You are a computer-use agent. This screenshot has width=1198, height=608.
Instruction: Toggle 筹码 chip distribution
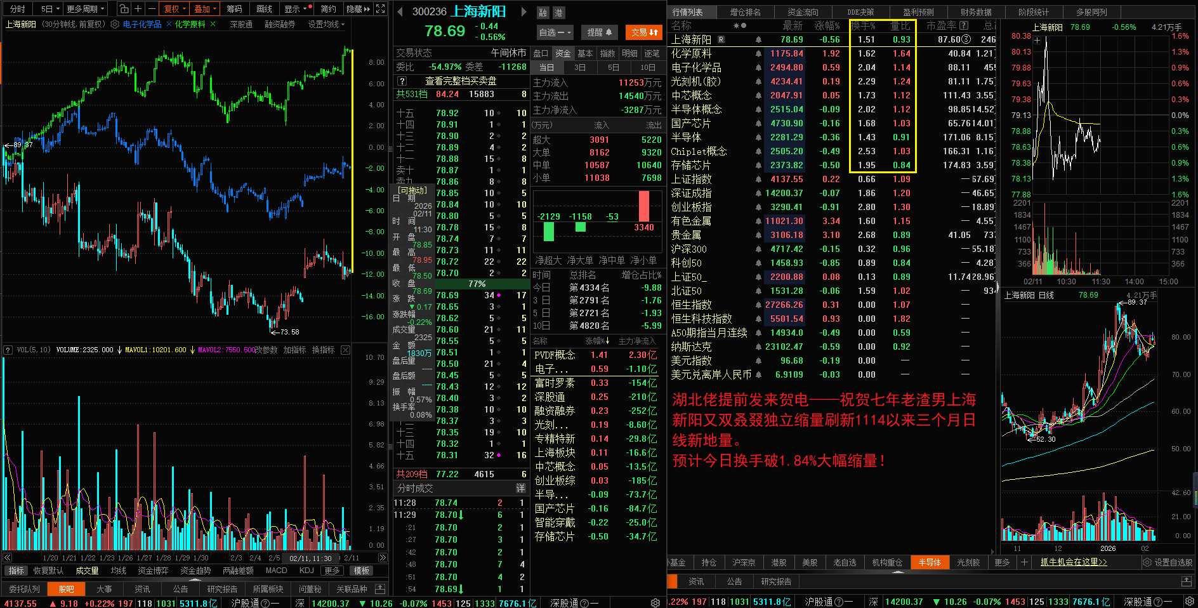(234, 9)
